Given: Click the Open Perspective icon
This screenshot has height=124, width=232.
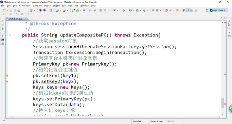Looking at the screenshot, I should tap(207, 10).
